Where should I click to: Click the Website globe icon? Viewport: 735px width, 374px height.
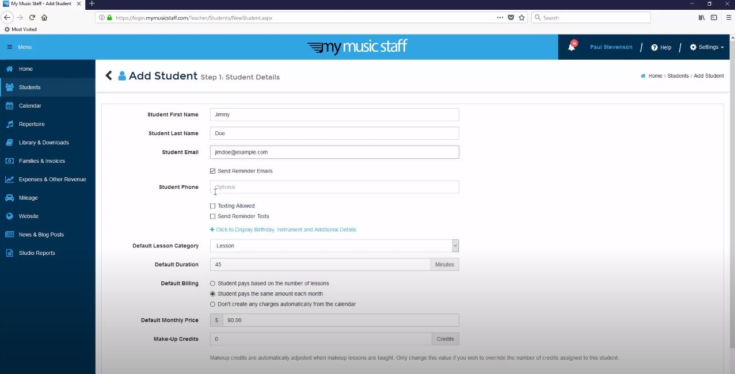[9, 216]
